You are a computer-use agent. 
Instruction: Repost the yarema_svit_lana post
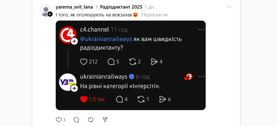(91, 120)
